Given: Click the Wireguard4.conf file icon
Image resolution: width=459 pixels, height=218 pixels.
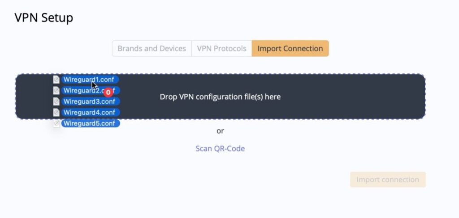Looking at the screenshot, I should (x=56, y=112).
